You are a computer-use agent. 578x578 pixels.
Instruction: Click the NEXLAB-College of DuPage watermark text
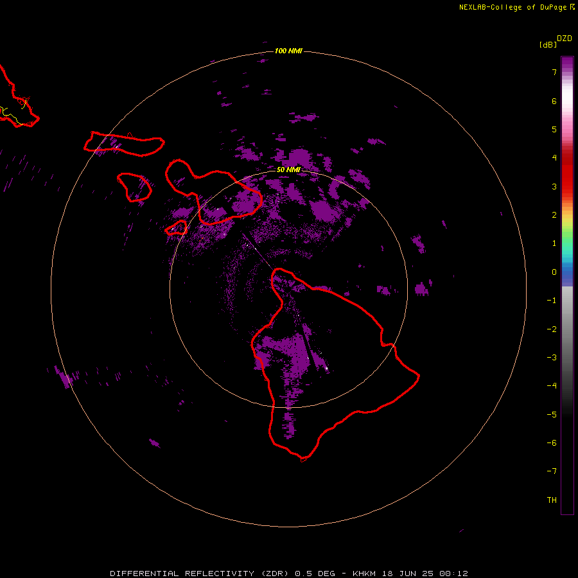(x=517, y=7)
